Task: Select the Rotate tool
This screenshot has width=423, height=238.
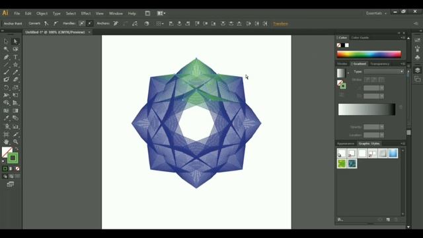Action: coord(6,87)
